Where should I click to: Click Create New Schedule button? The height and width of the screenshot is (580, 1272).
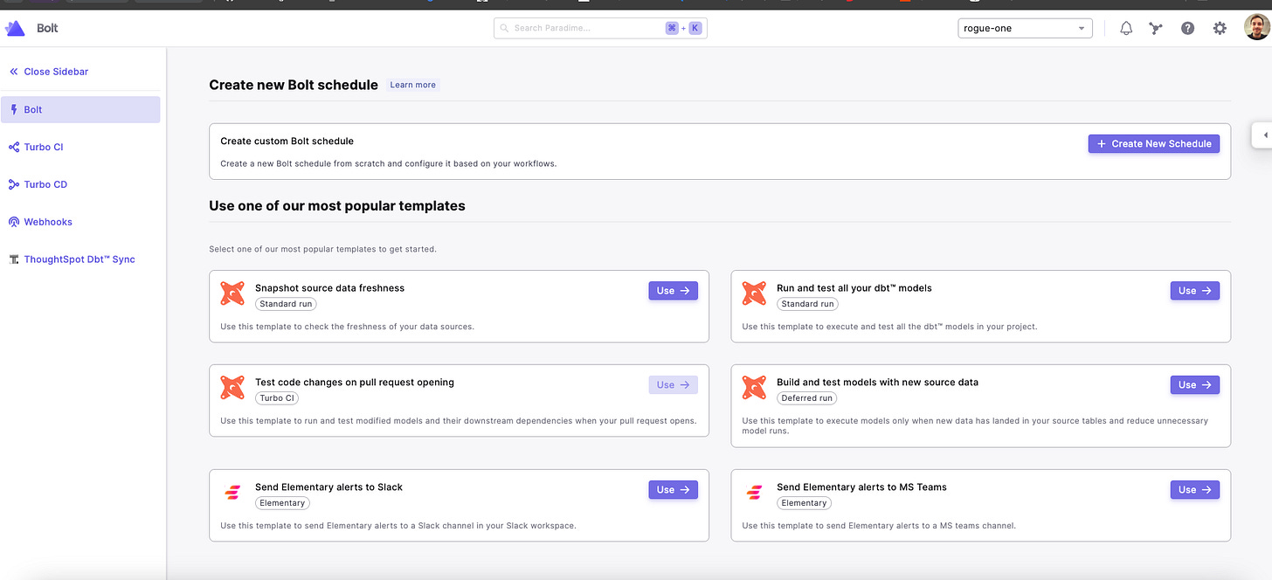(1153, 143)
